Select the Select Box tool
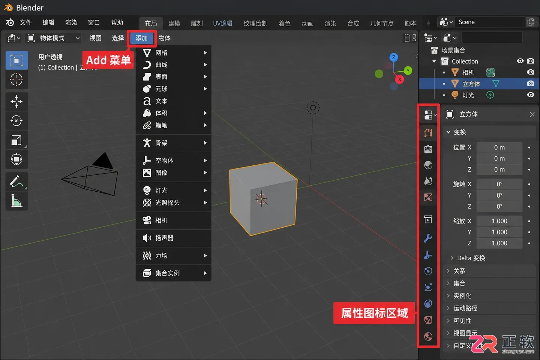The image size is (540, 360). (x=16, y=60)
